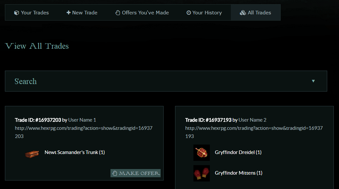Click the Gryffindor Dreidel item image
This screenshot has height=189, width=339.
tap(202, 153)
